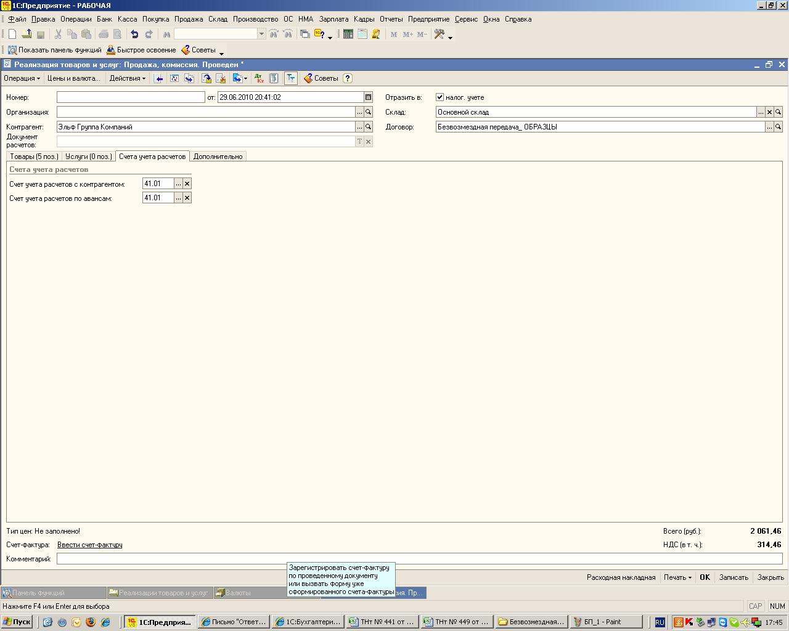Click the refresh document icon in form toolbar

(174, 78)
